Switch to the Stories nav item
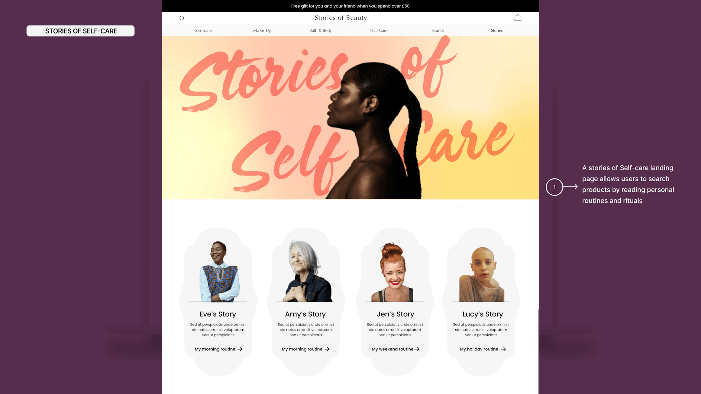This screenshot has width=701, height=394. (497, 30)
